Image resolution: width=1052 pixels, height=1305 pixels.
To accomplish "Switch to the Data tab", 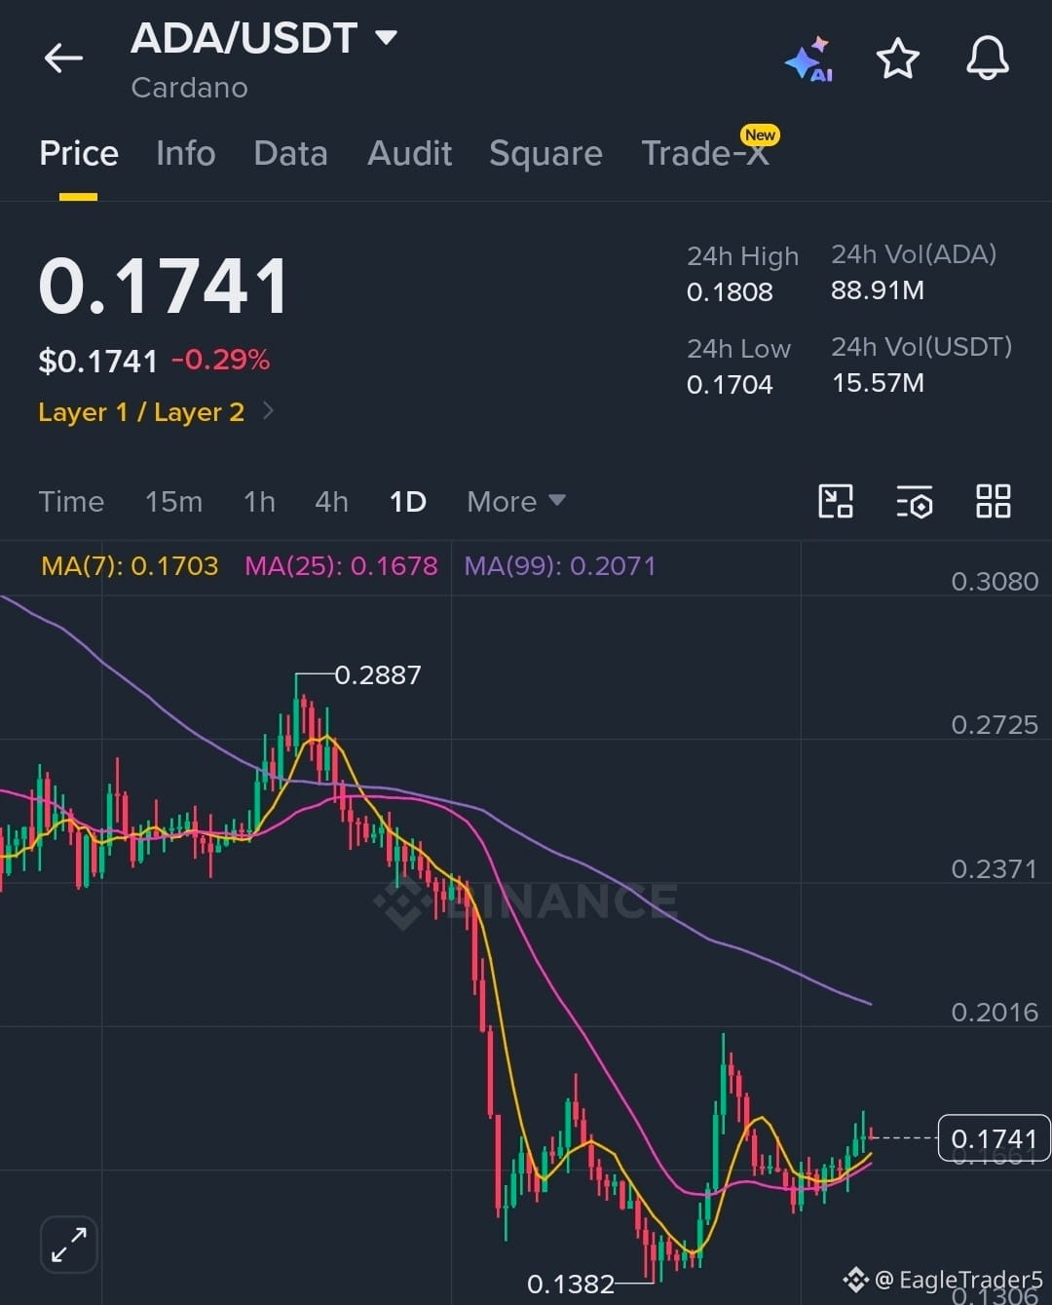I will click(x=290, y=153).
